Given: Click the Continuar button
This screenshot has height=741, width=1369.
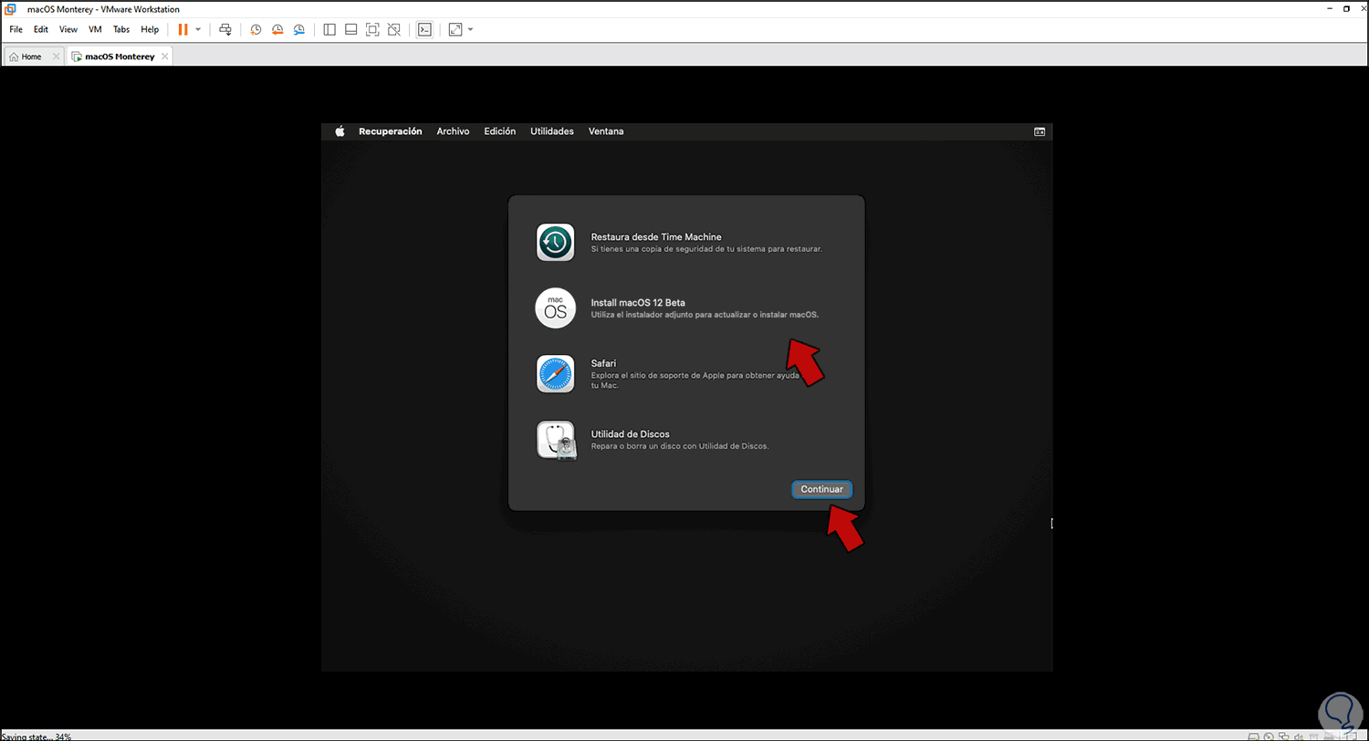Looking at the screenshot, I should 821,489.
